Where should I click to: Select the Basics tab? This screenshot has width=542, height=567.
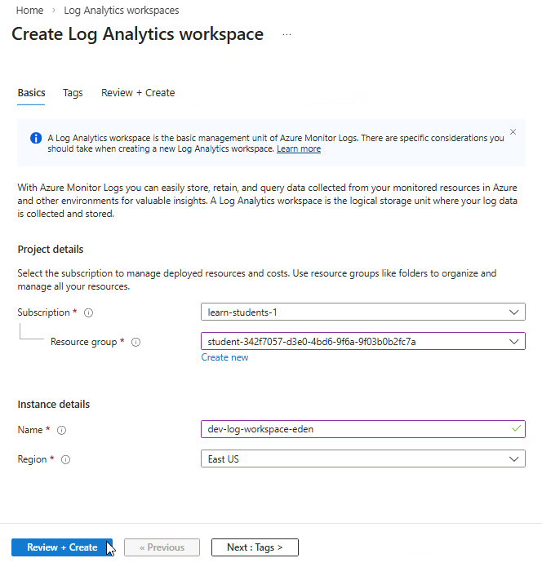coord(32,93)
